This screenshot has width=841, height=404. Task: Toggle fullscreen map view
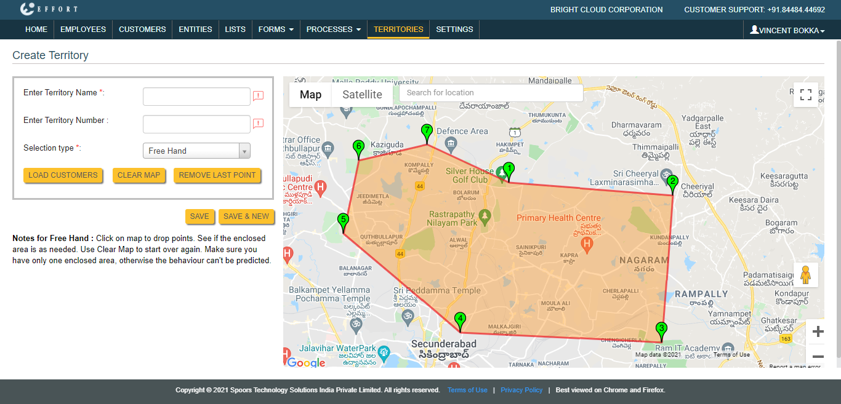tap(805, 95)
